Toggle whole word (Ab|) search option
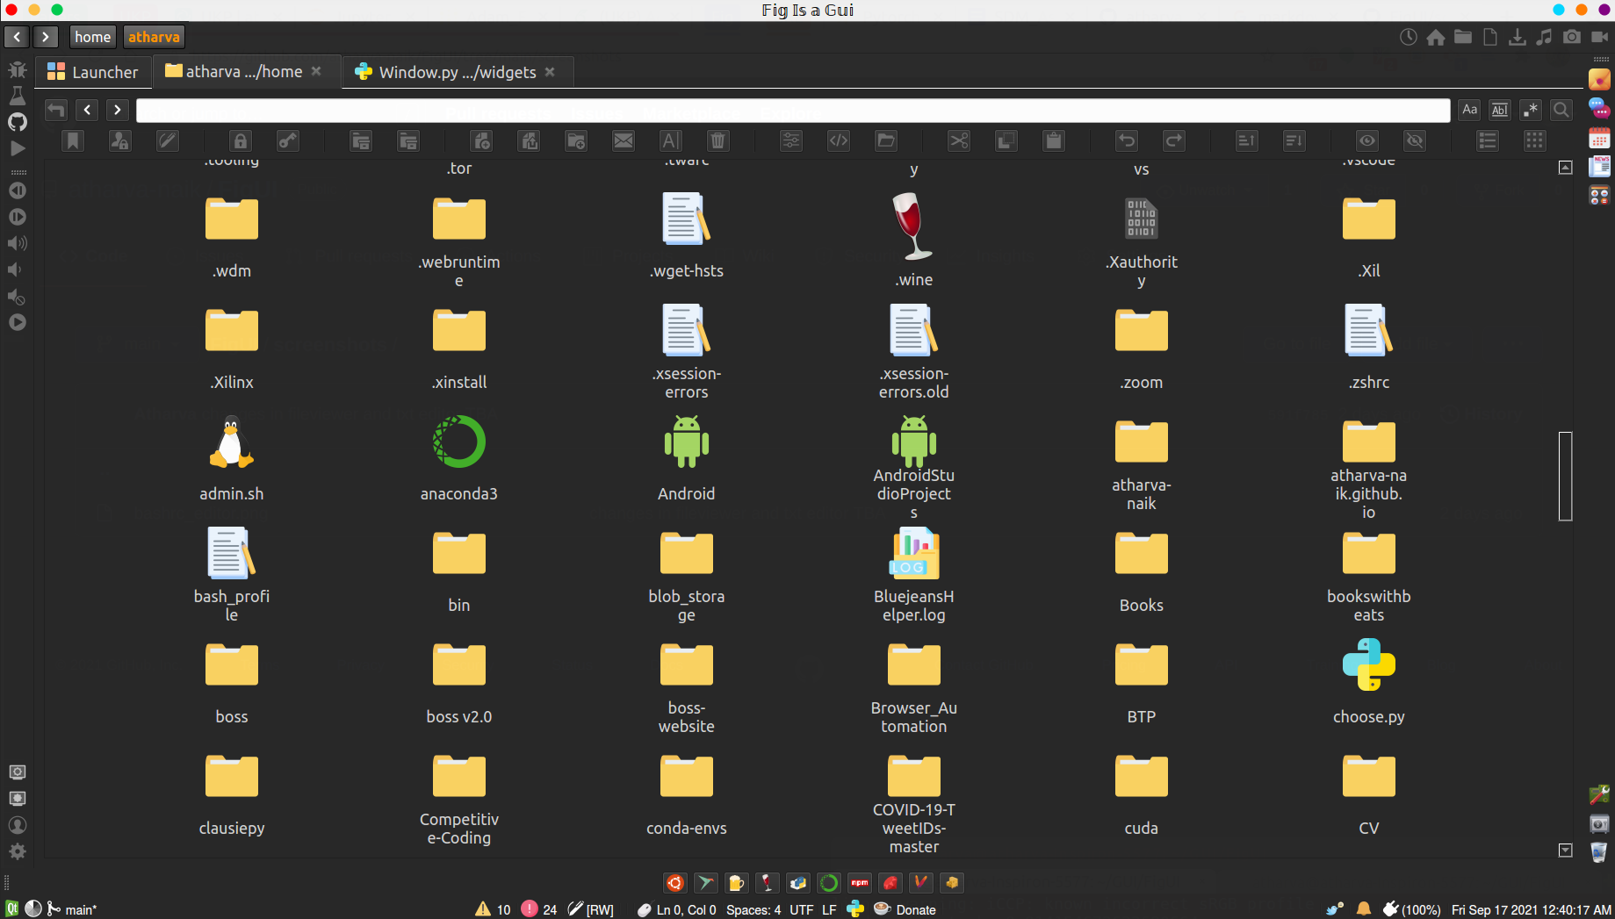 [1500, 110]
